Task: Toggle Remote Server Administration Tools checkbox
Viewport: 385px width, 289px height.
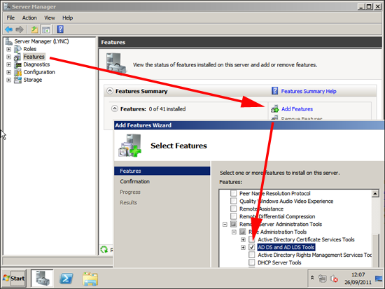Action: pos(234,224)
